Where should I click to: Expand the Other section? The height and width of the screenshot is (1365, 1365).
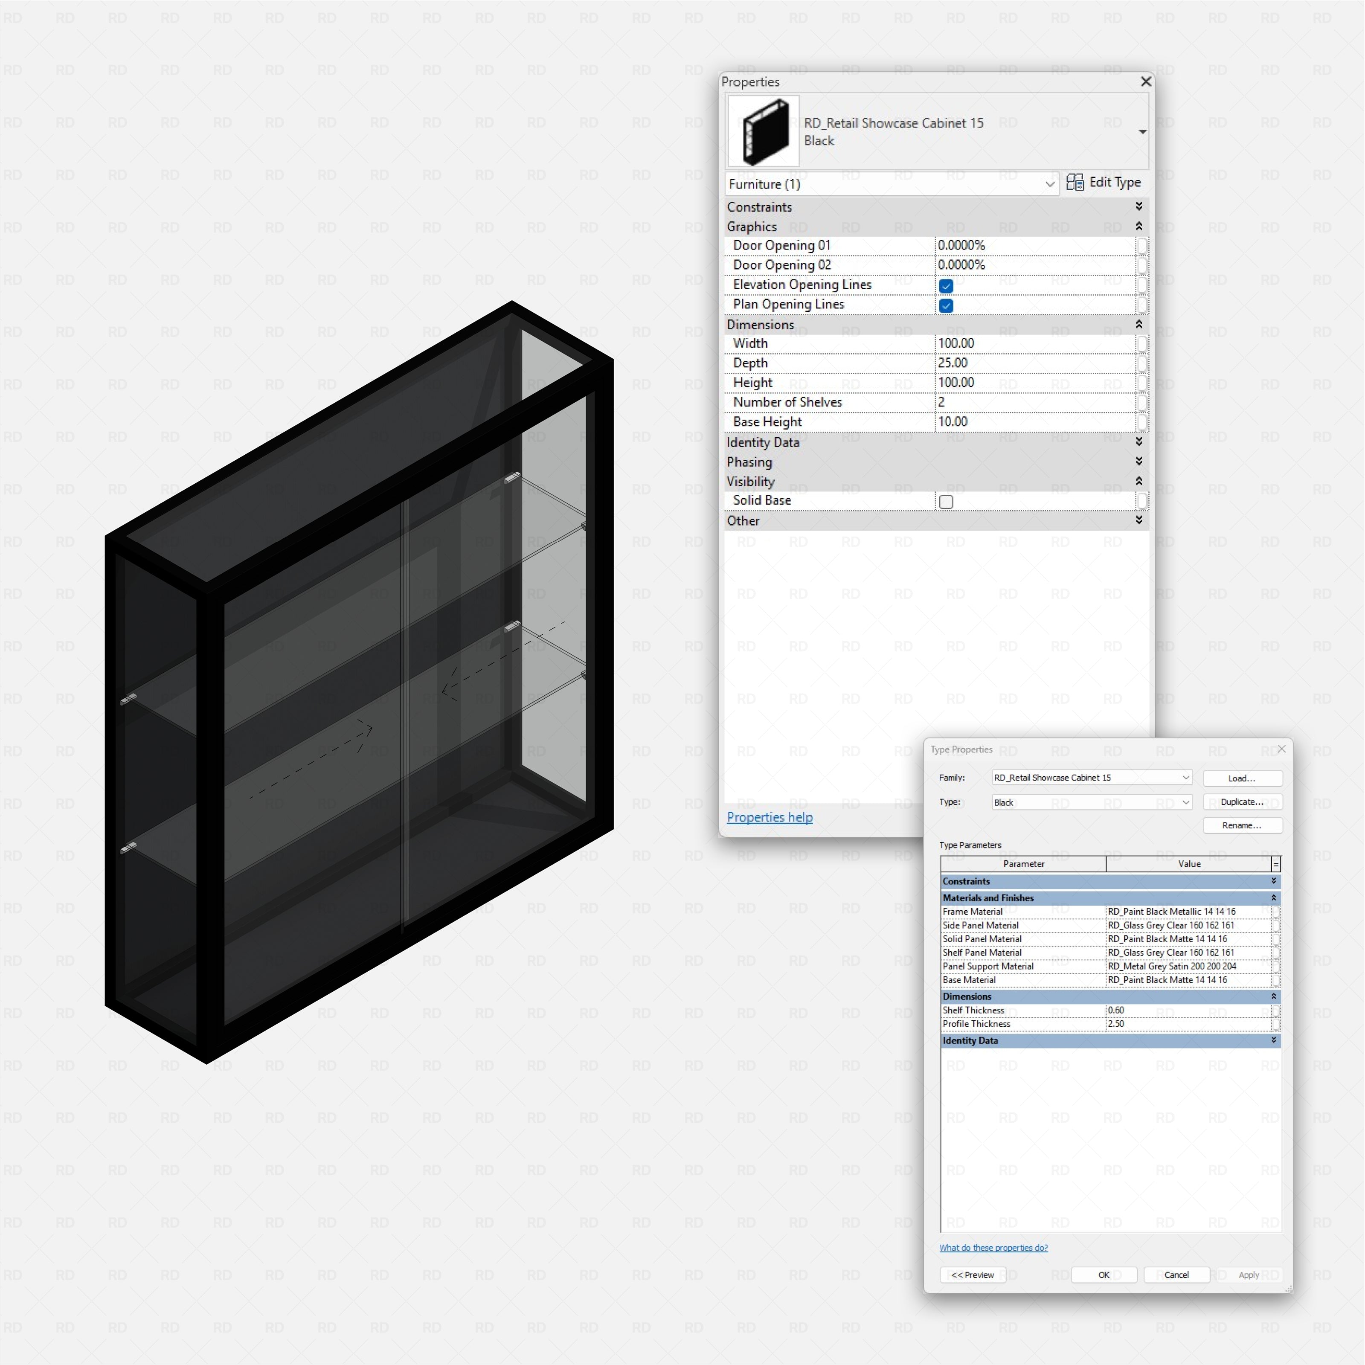pos(1139,520)
